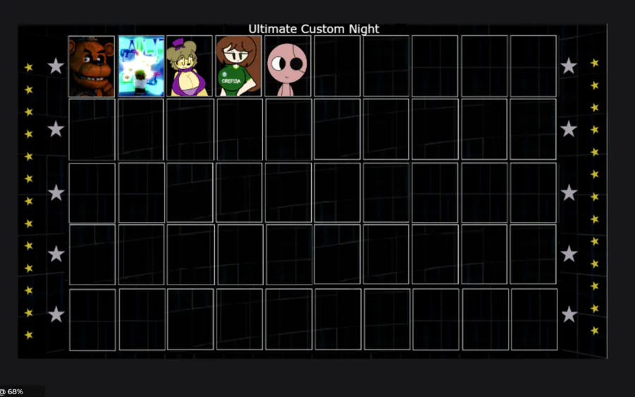
Task: Select the empty slot directly below Freddy
Action: [x=92, y=130]
